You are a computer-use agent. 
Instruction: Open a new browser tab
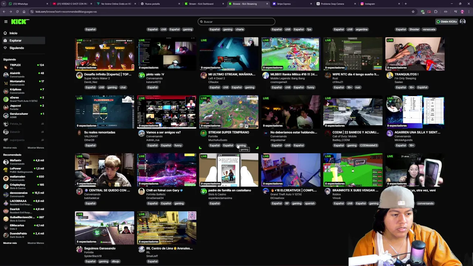[405, 4]
